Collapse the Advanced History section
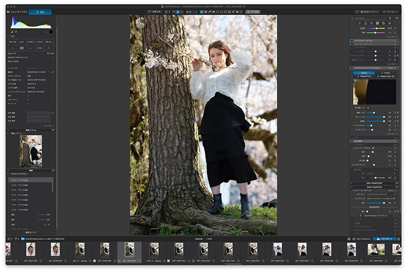Screen dimensions: 407x272 (8, 174)
